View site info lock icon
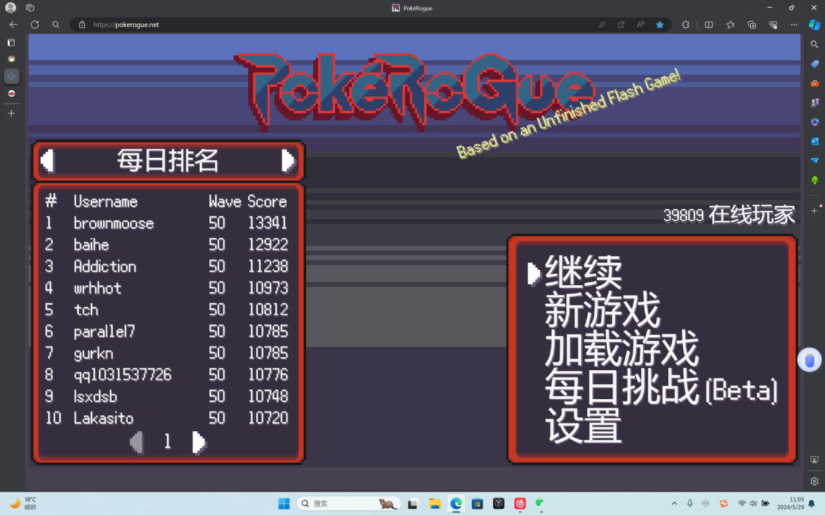 tap(82, 24)
